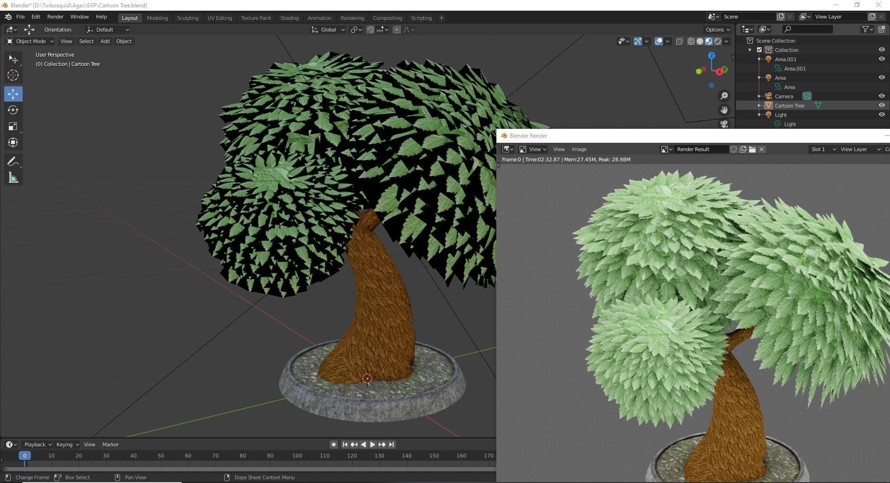Toggle proportional editing
The height and width of the screenshot is (483, 890).
(397, 30)
